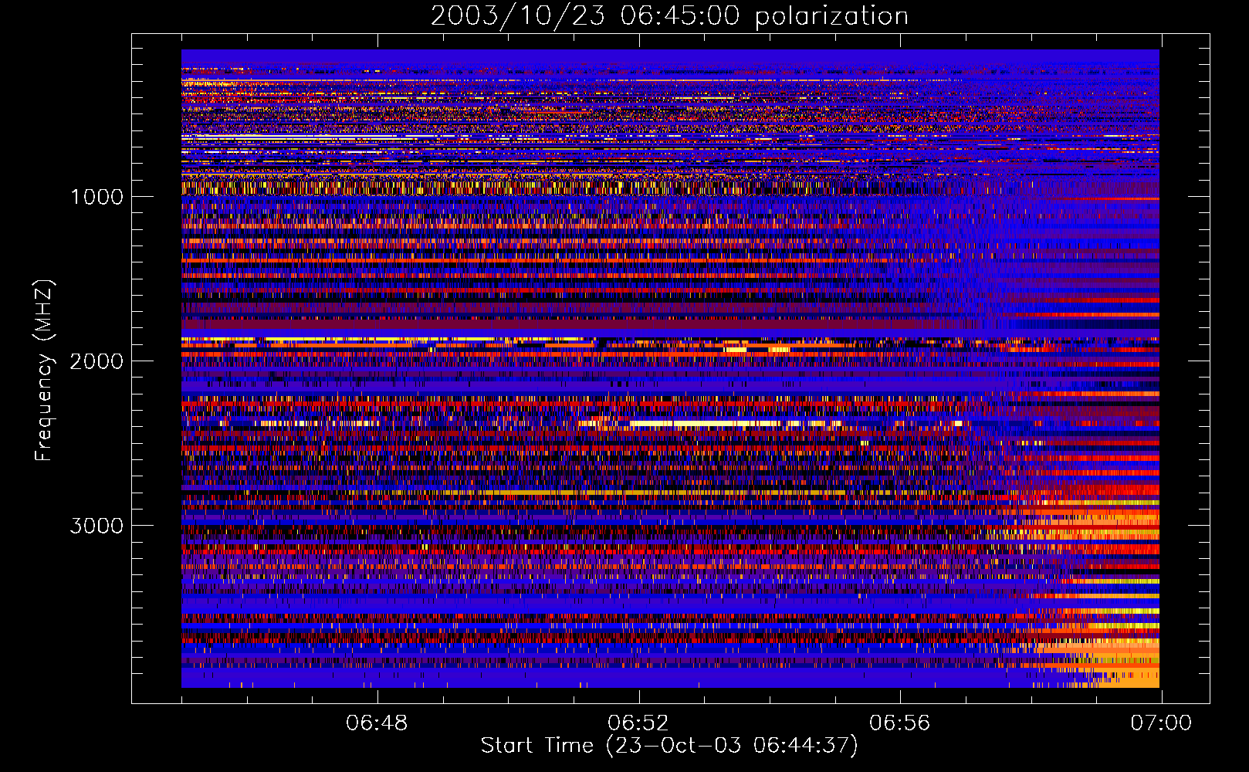Click the "3000" frequency tick label
Screen dimensions: 1249x772
[96, 526]
